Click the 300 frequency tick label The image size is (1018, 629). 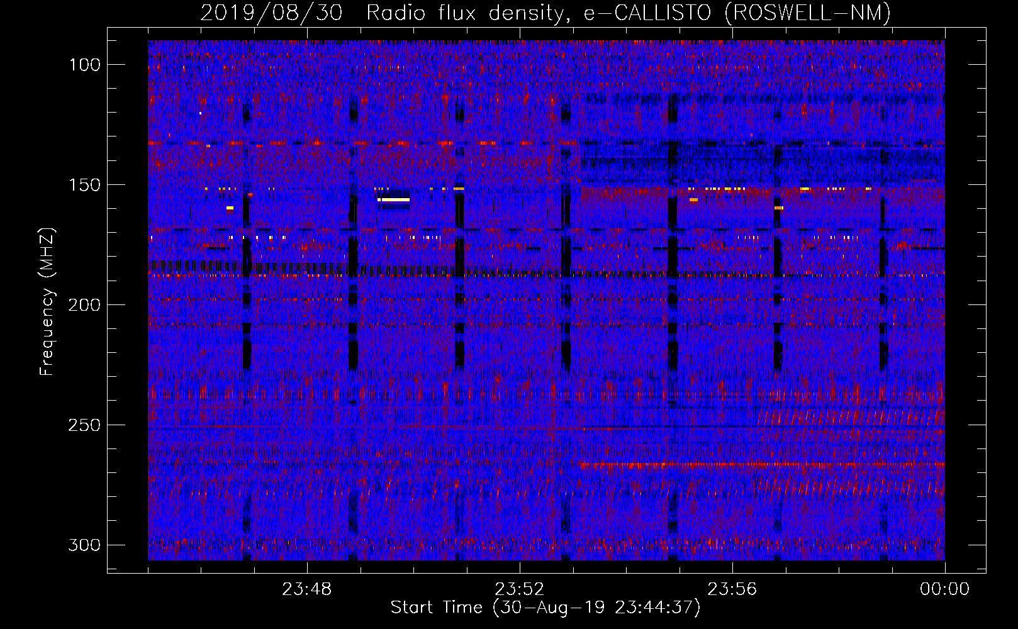[84, 545]
